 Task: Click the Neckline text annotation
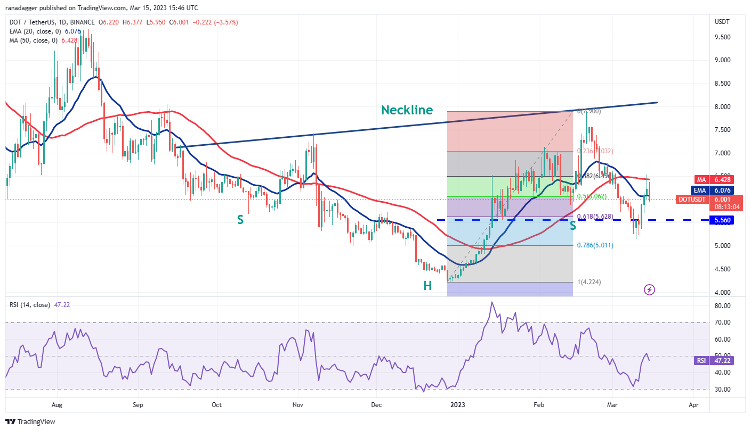tap(407, 110)
